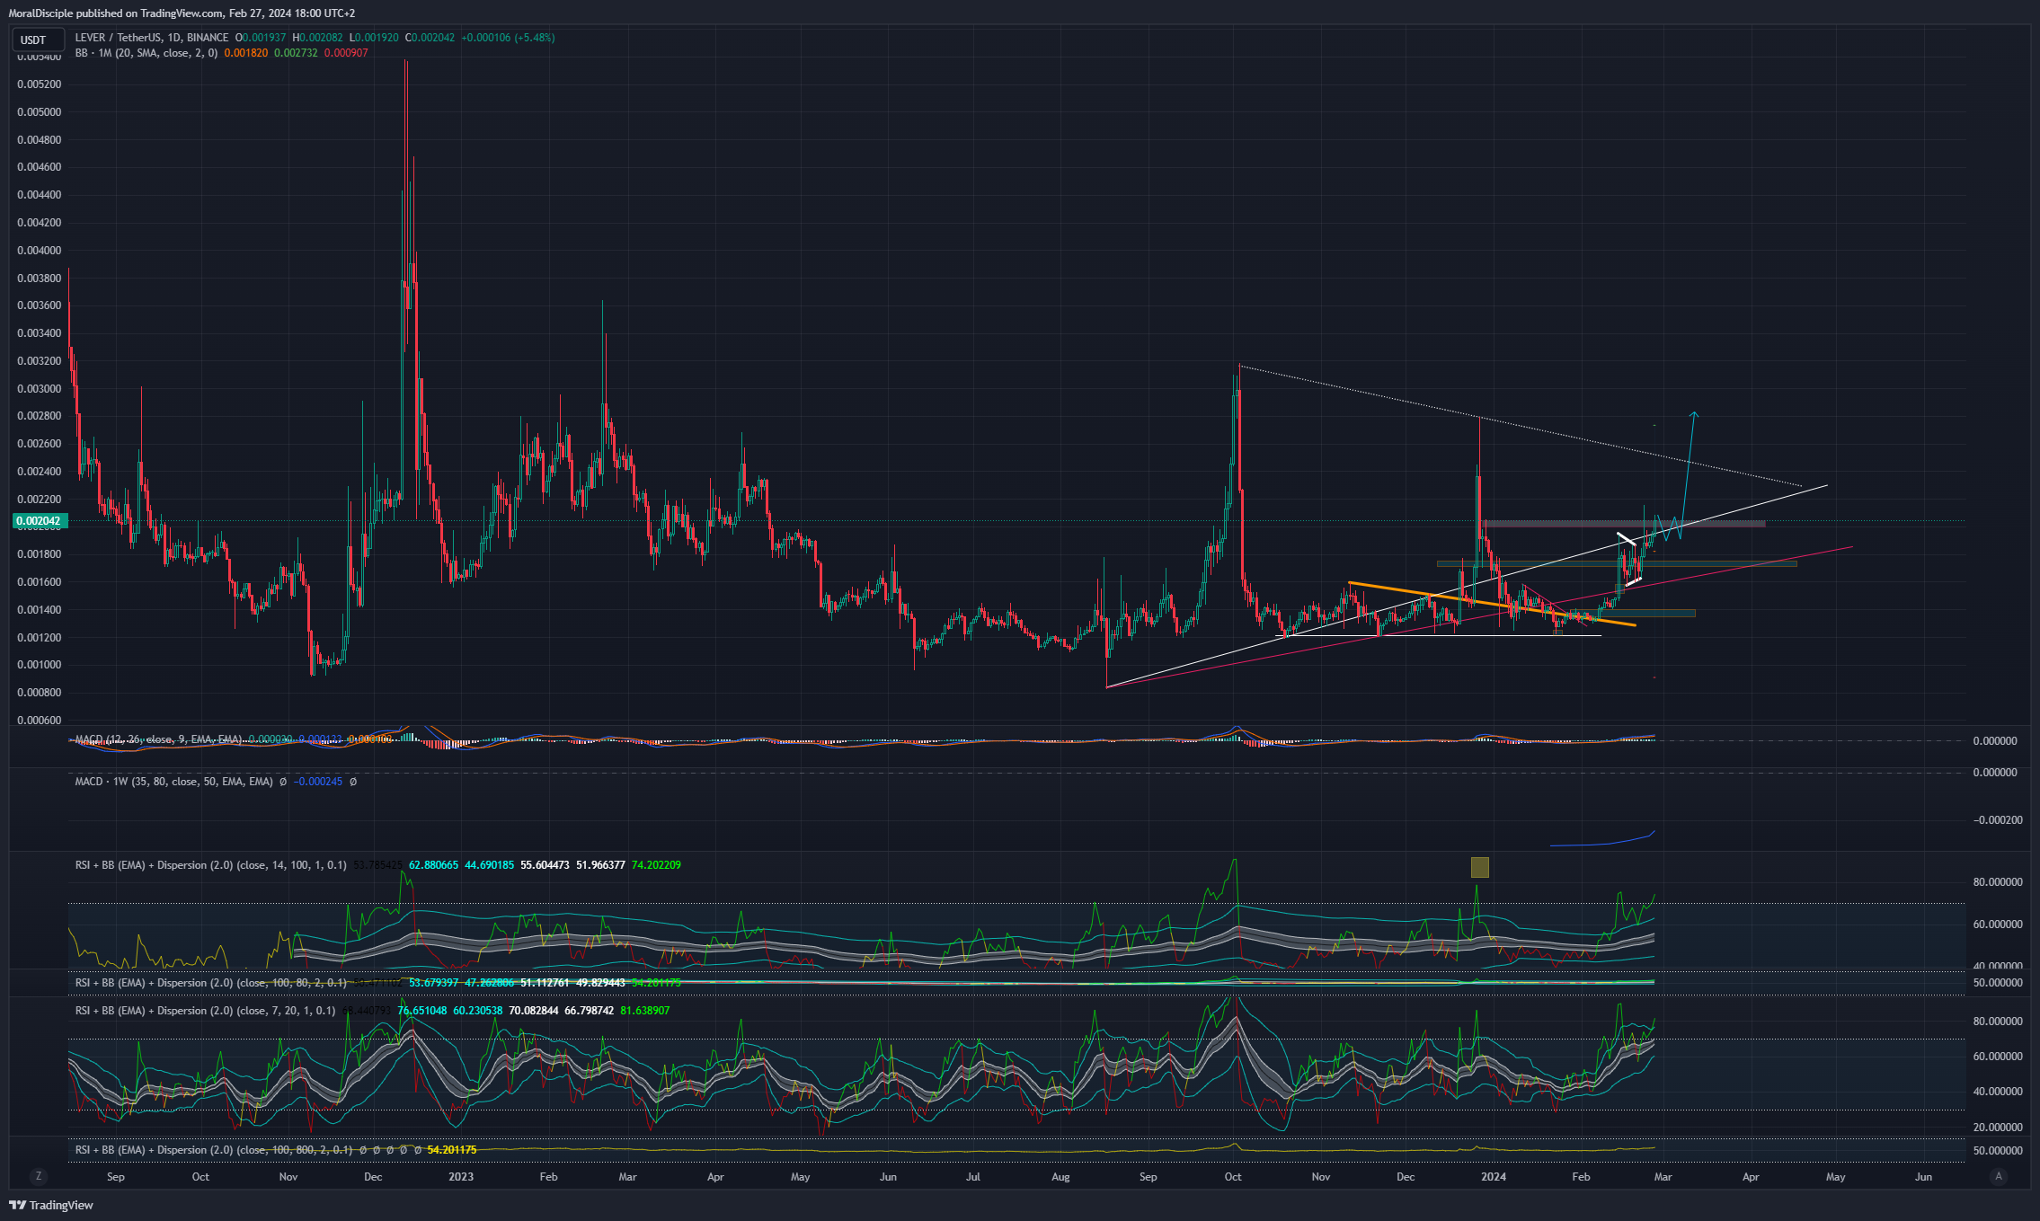The image size is (2040, 1221).
Task: Select RSI legend with parameters close, 100, 800
Action: point(214,1150)
